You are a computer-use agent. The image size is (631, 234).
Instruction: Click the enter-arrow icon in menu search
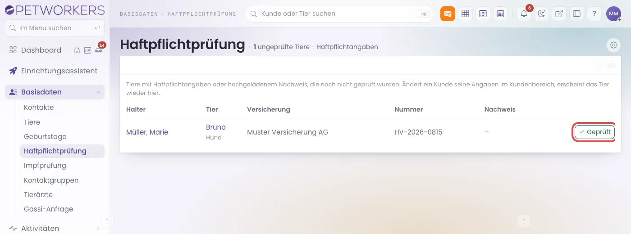click(97, 28)
